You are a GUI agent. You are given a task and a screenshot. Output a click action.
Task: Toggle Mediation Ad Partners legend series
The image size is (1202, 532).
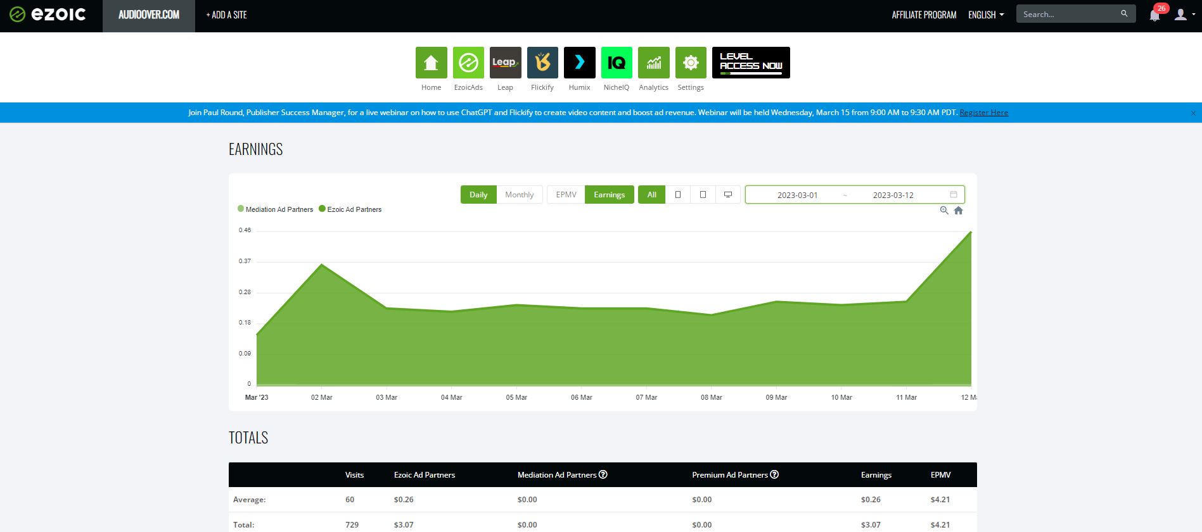point(276,209)
